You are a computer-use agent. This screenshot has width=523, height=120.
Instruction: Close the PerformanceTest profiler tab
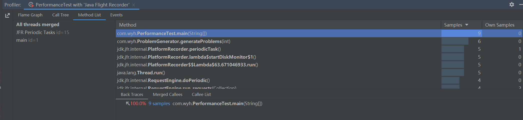point(134,5)
